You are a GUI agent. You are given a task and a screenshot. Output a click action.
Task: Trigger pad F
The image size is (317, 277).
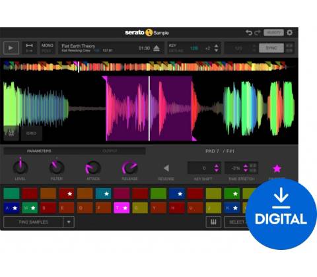point(103,208)
